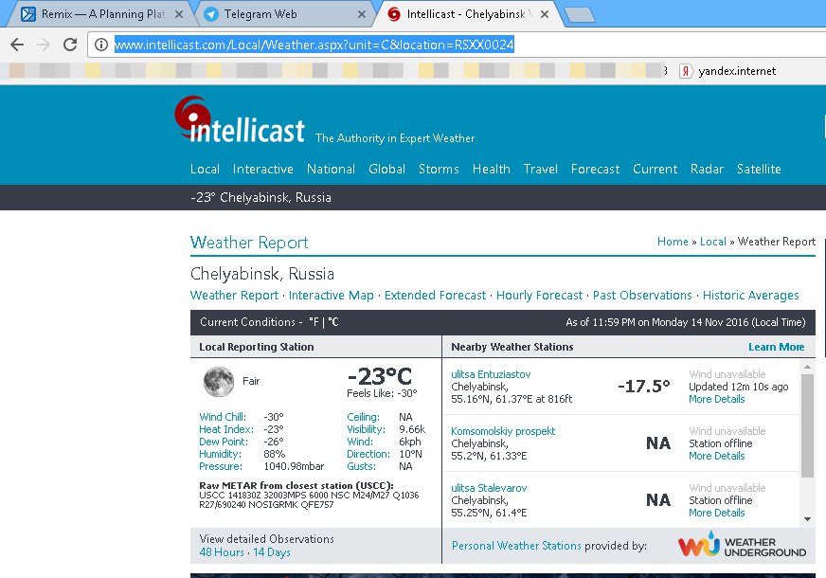Click stations list scroll up arrow
Image resolution: width=826 pixels, height=578 pixels.
(x=808, y=366)
